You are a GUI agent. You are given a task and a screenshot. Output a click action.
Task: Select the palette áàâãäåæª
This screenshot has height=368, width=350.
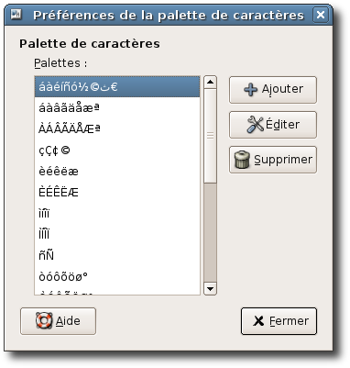click(x=117, y=108)
